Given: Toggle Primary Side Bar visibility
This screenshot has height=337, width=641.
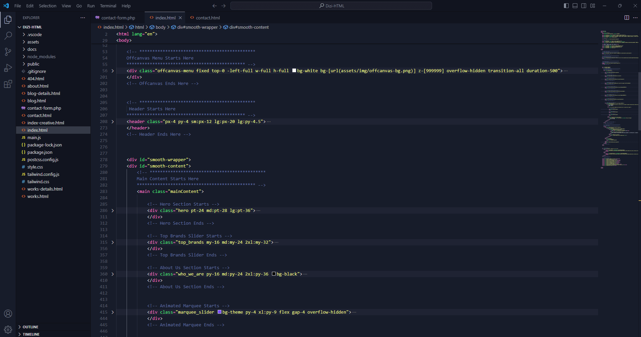Looking at the screenshot, I should (x=566, y=6).
